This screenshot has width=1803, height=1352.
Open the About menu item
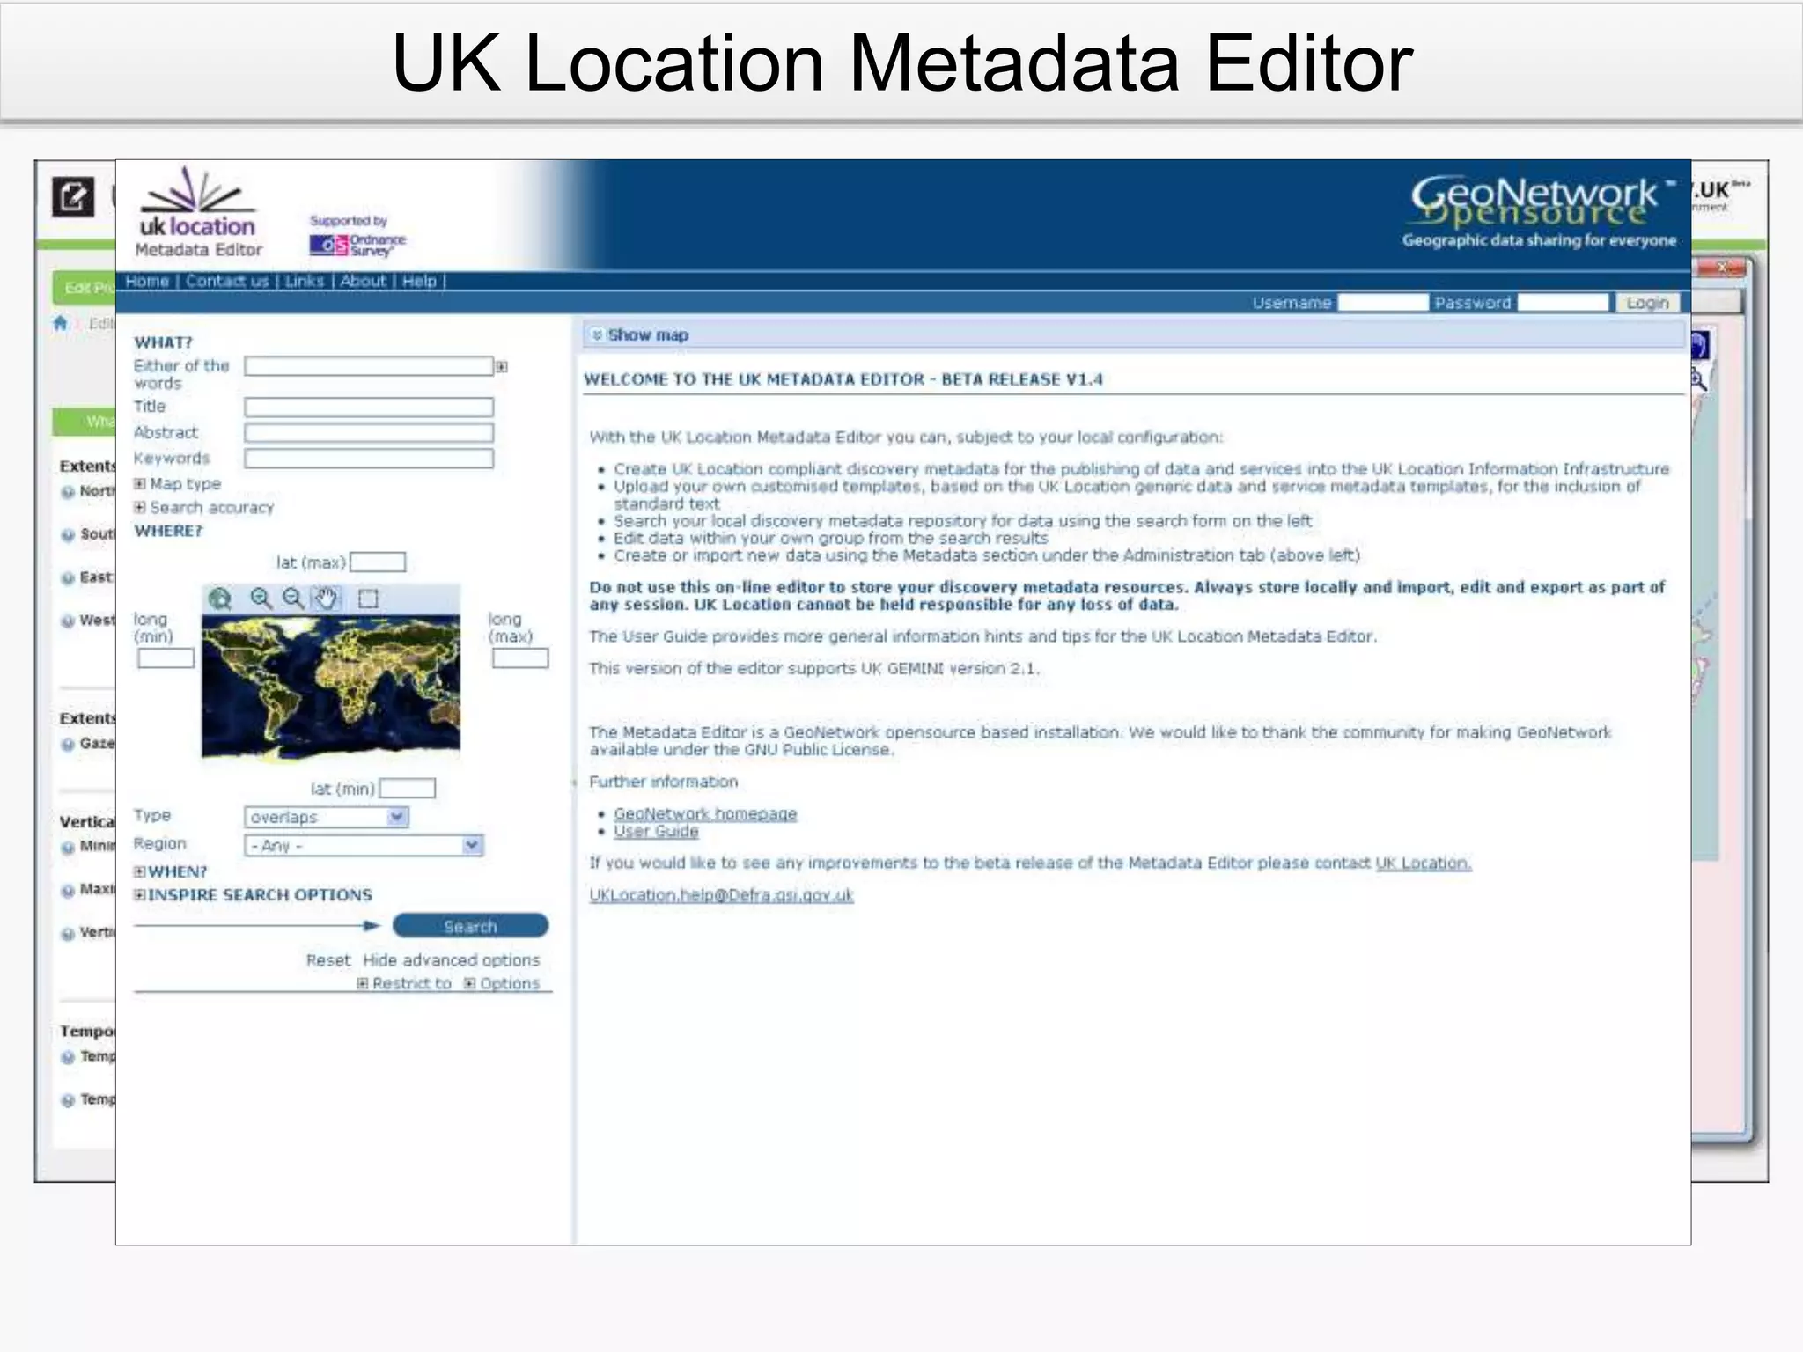click(364, 281)
